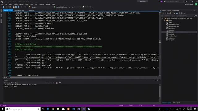Click the Open File toolbar icon

coord(14,7)
